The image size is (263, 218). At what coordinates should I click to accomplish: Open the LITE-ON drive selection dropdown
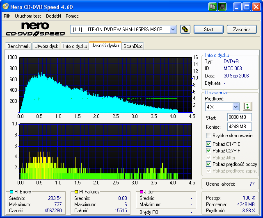coord(173,30)
